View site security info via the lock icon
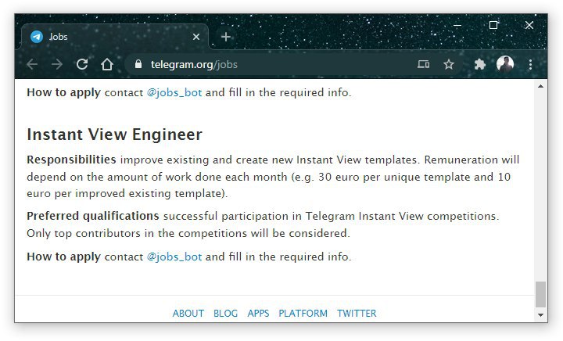Viewport: 563px width, 341px height. (138, 64)
